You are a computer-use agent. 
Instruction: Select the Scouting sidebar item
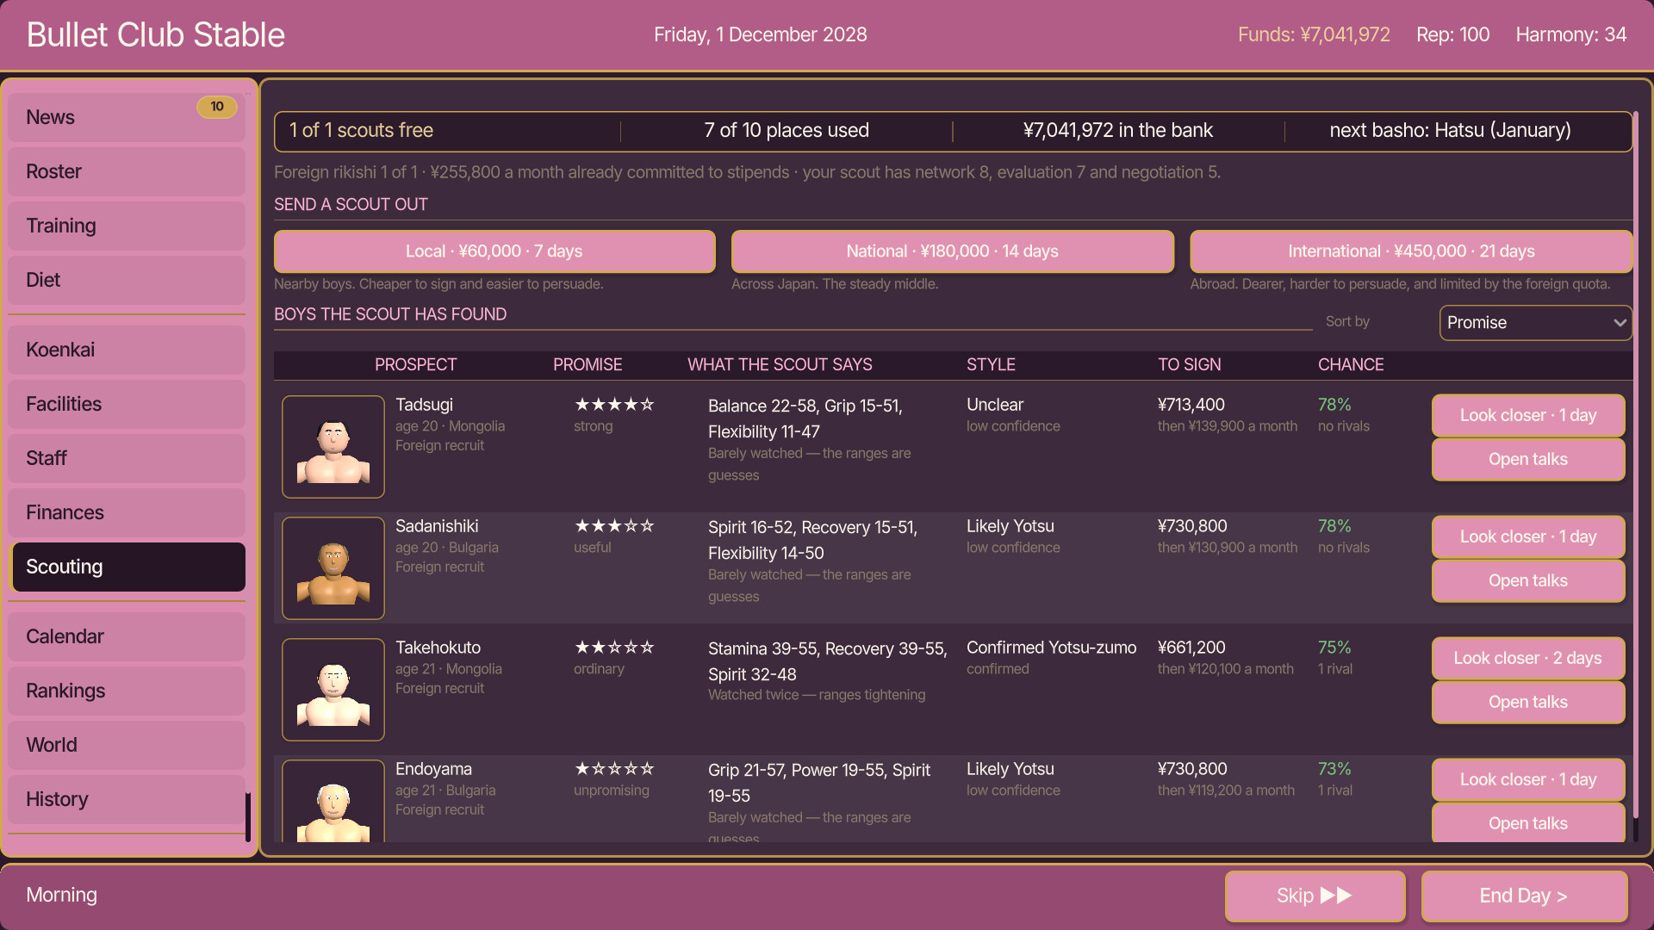pyautogui.click(x=128, y=567)
